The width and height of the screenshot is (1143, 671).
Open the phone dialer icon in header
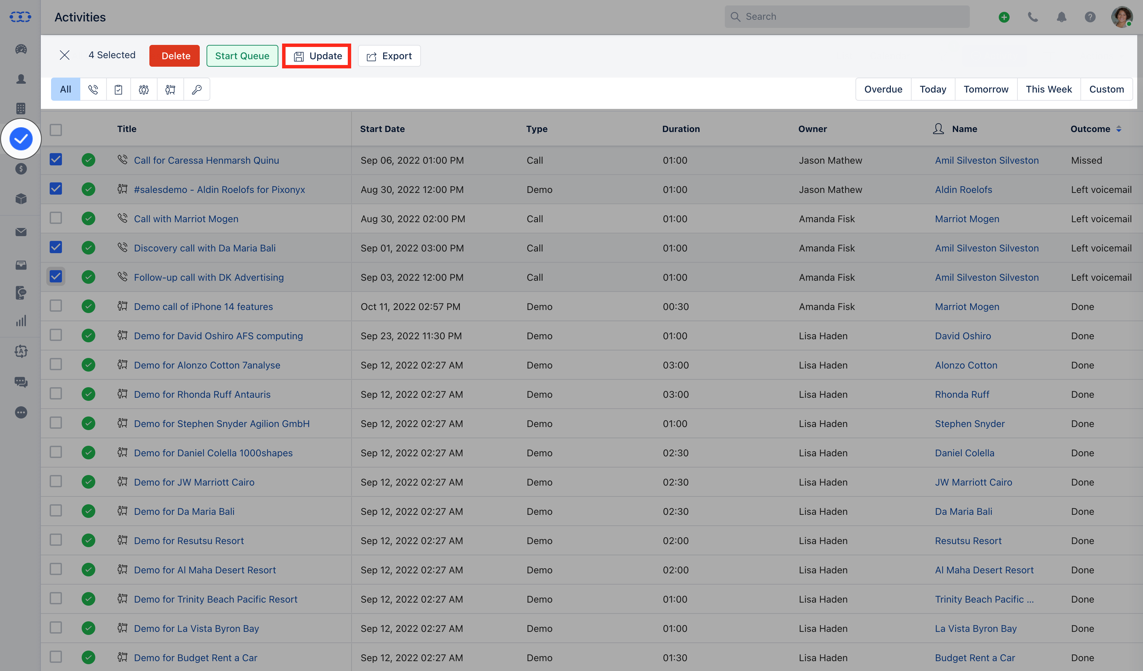tap(1033, 17)
